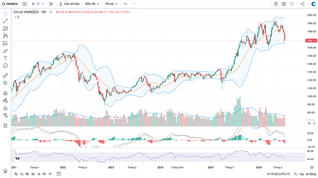Open Các chỉ báo indicators menu

tap(69, 4)
